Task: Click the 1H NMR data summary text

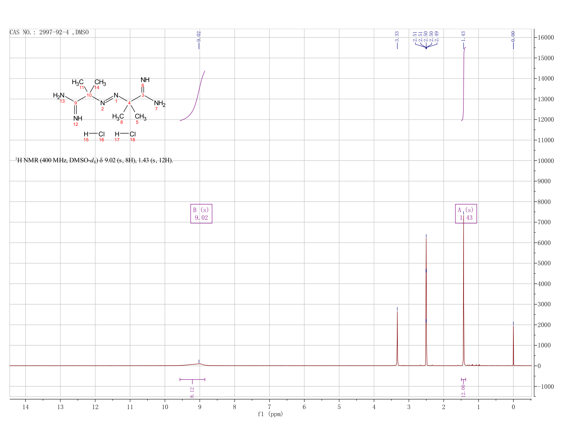Action: (x=94, y=161)
